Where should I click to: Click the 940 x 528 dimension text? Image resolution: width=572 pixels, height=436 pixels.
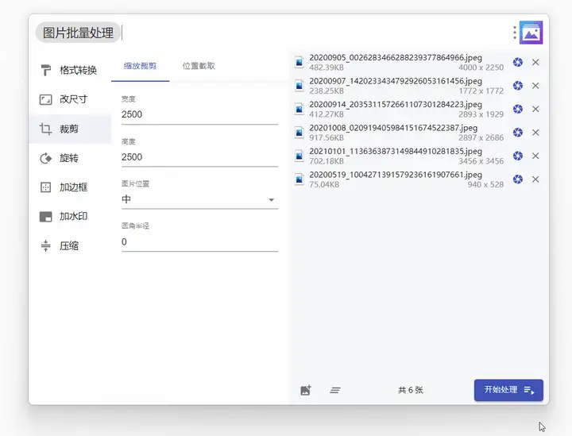(485, 184)
